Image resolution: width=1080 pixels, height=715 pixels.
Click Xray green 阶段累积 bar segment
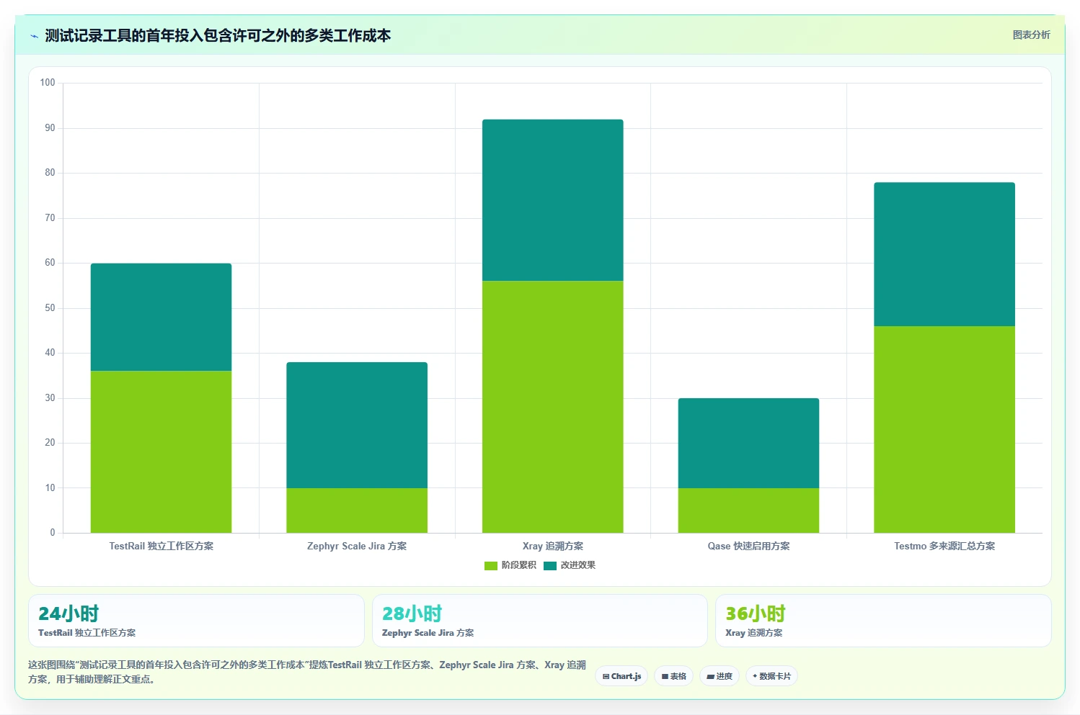[553, 407]
